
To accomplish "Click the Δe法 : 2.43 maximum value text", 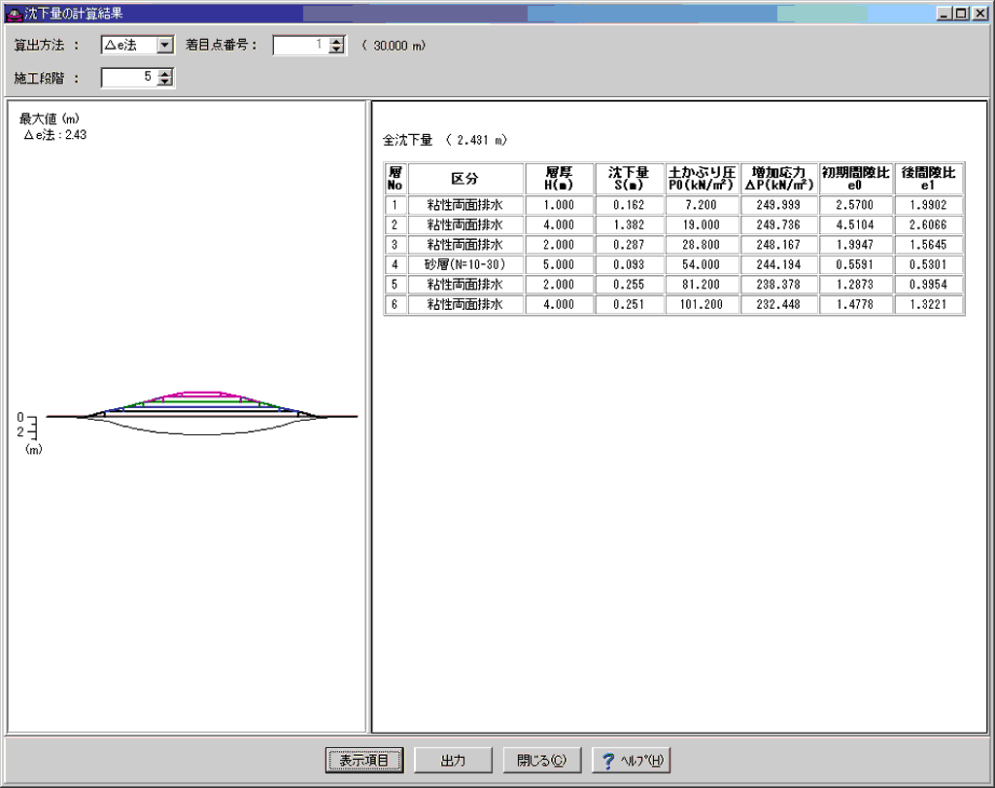I will click(x=55, y=135).
